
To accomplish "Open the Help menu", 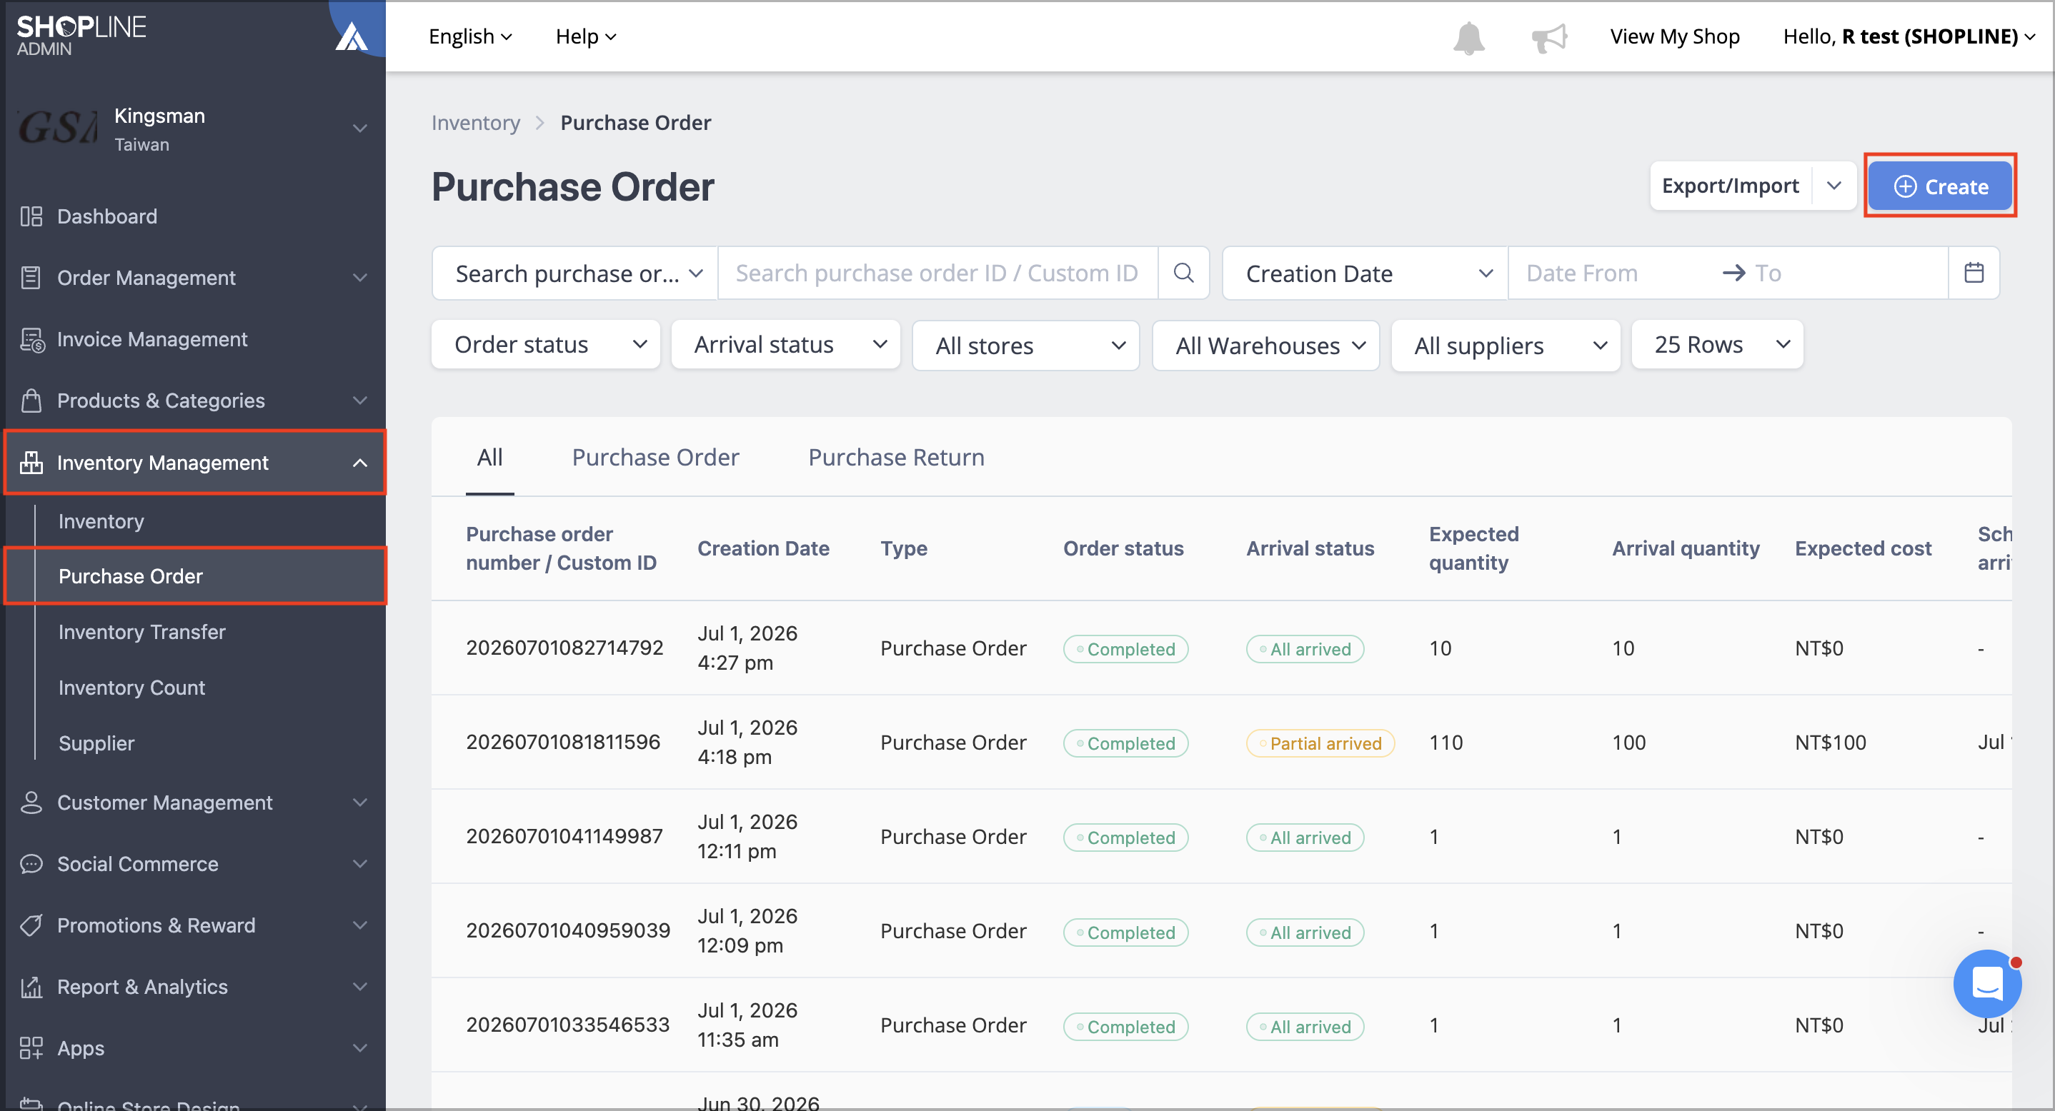I will (585, 36).
